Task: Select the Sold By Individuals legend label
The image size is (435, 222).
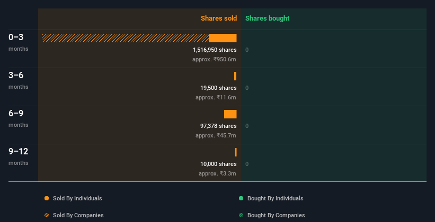Action: click(x=77, y=198)
